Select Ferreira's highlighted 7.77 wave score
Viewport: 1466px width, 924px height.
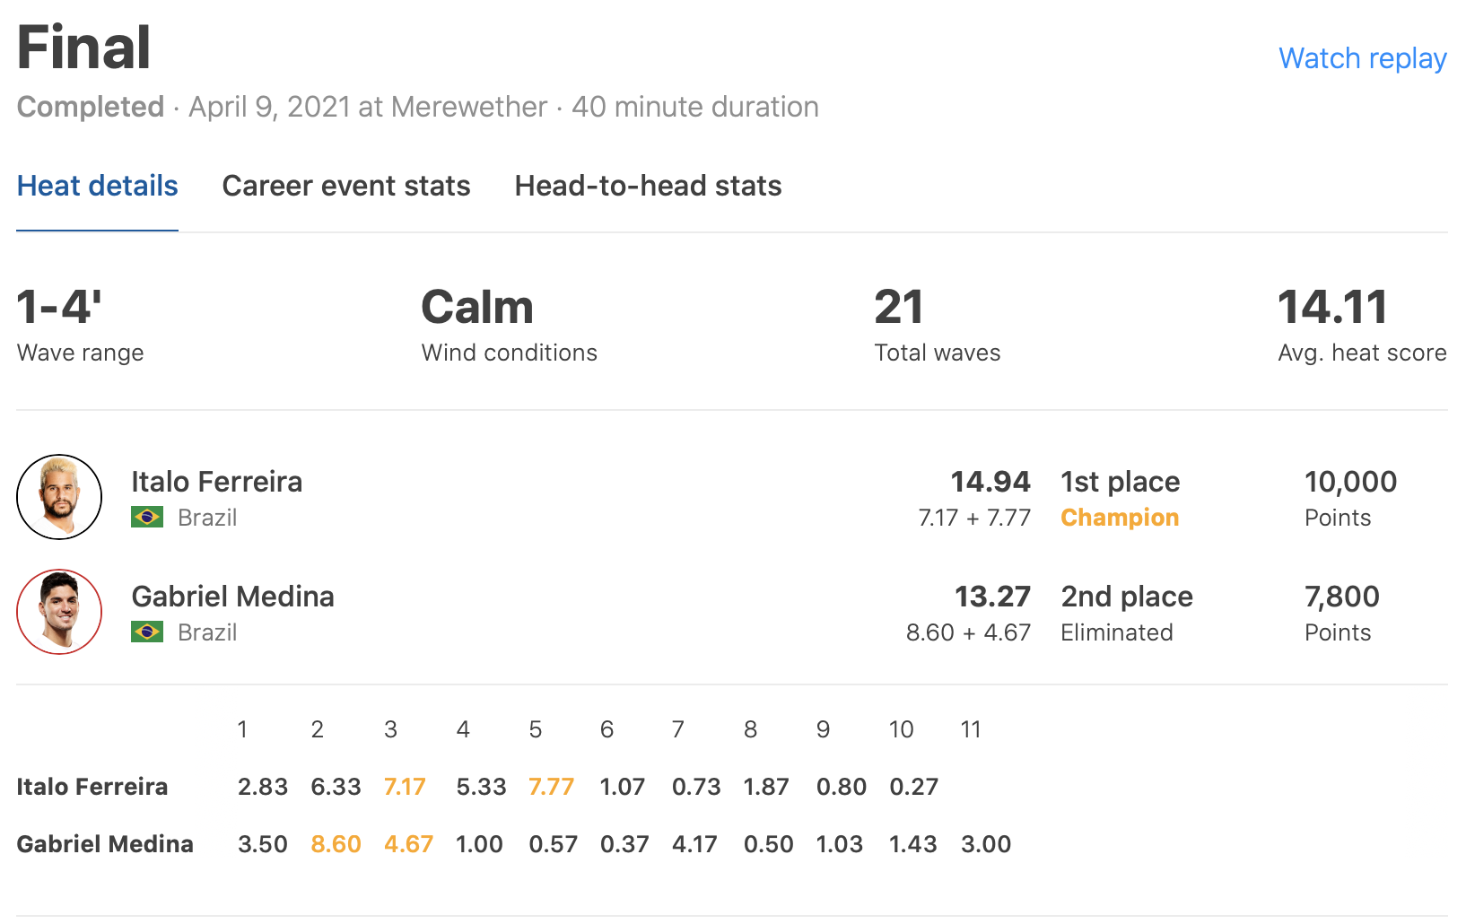(551, 787)
